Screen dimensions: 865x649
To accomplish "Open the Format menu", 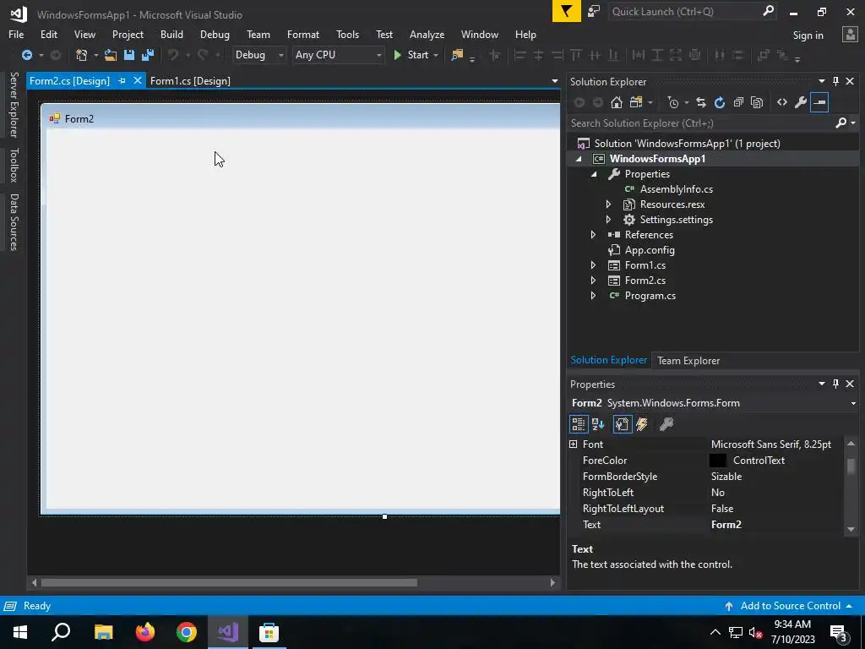I will [x=303, y=34].
